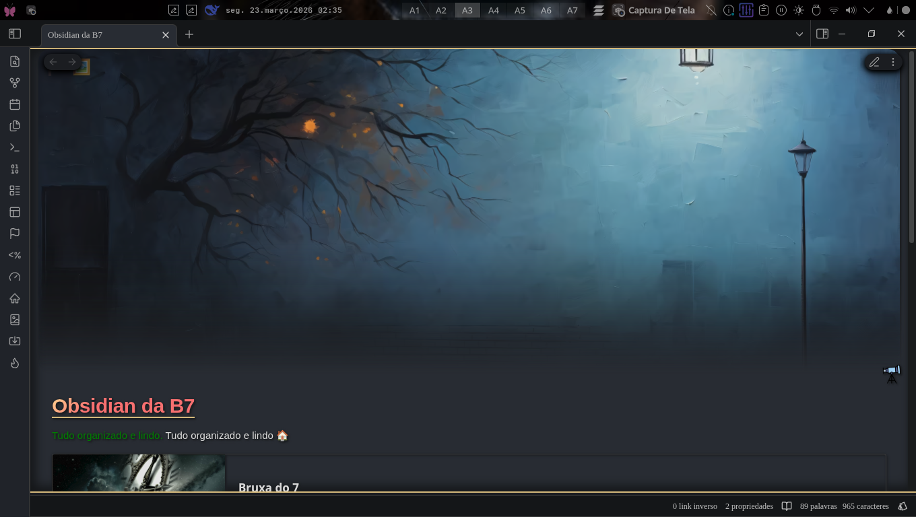This screenshot has height=517, width=916.
Task: Click the terminal icon in the sidebar ribbon
Action: pos(15,147)
